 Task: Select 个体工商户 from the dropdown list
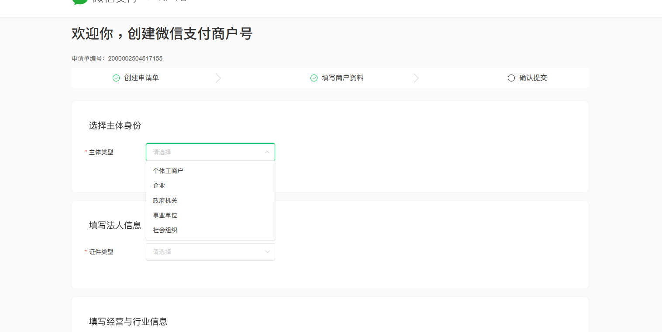click(x=210, y=171)
